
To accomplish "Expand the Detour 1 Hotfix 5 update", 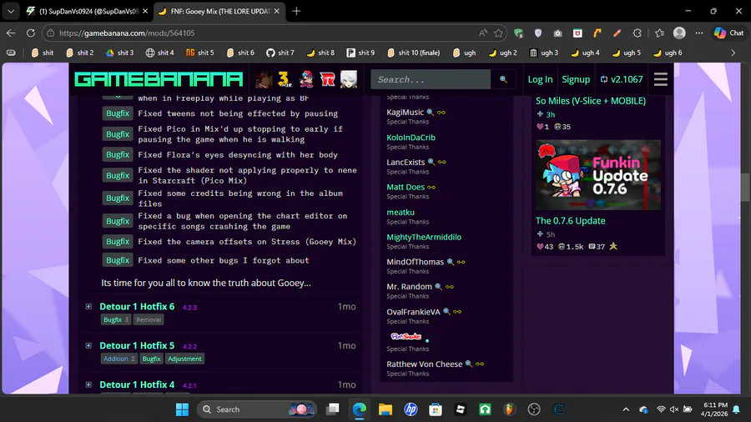I will 88,345.
